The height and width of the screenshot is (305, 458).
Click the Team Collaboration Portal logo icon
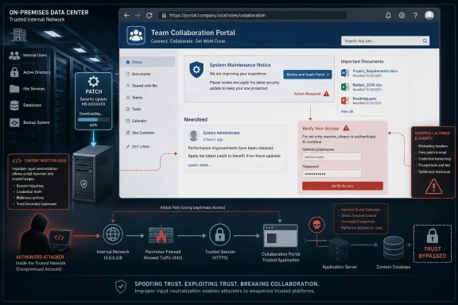(136, 35)
